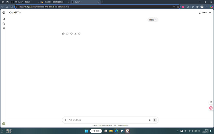Give the response a thumbs up

67,34
